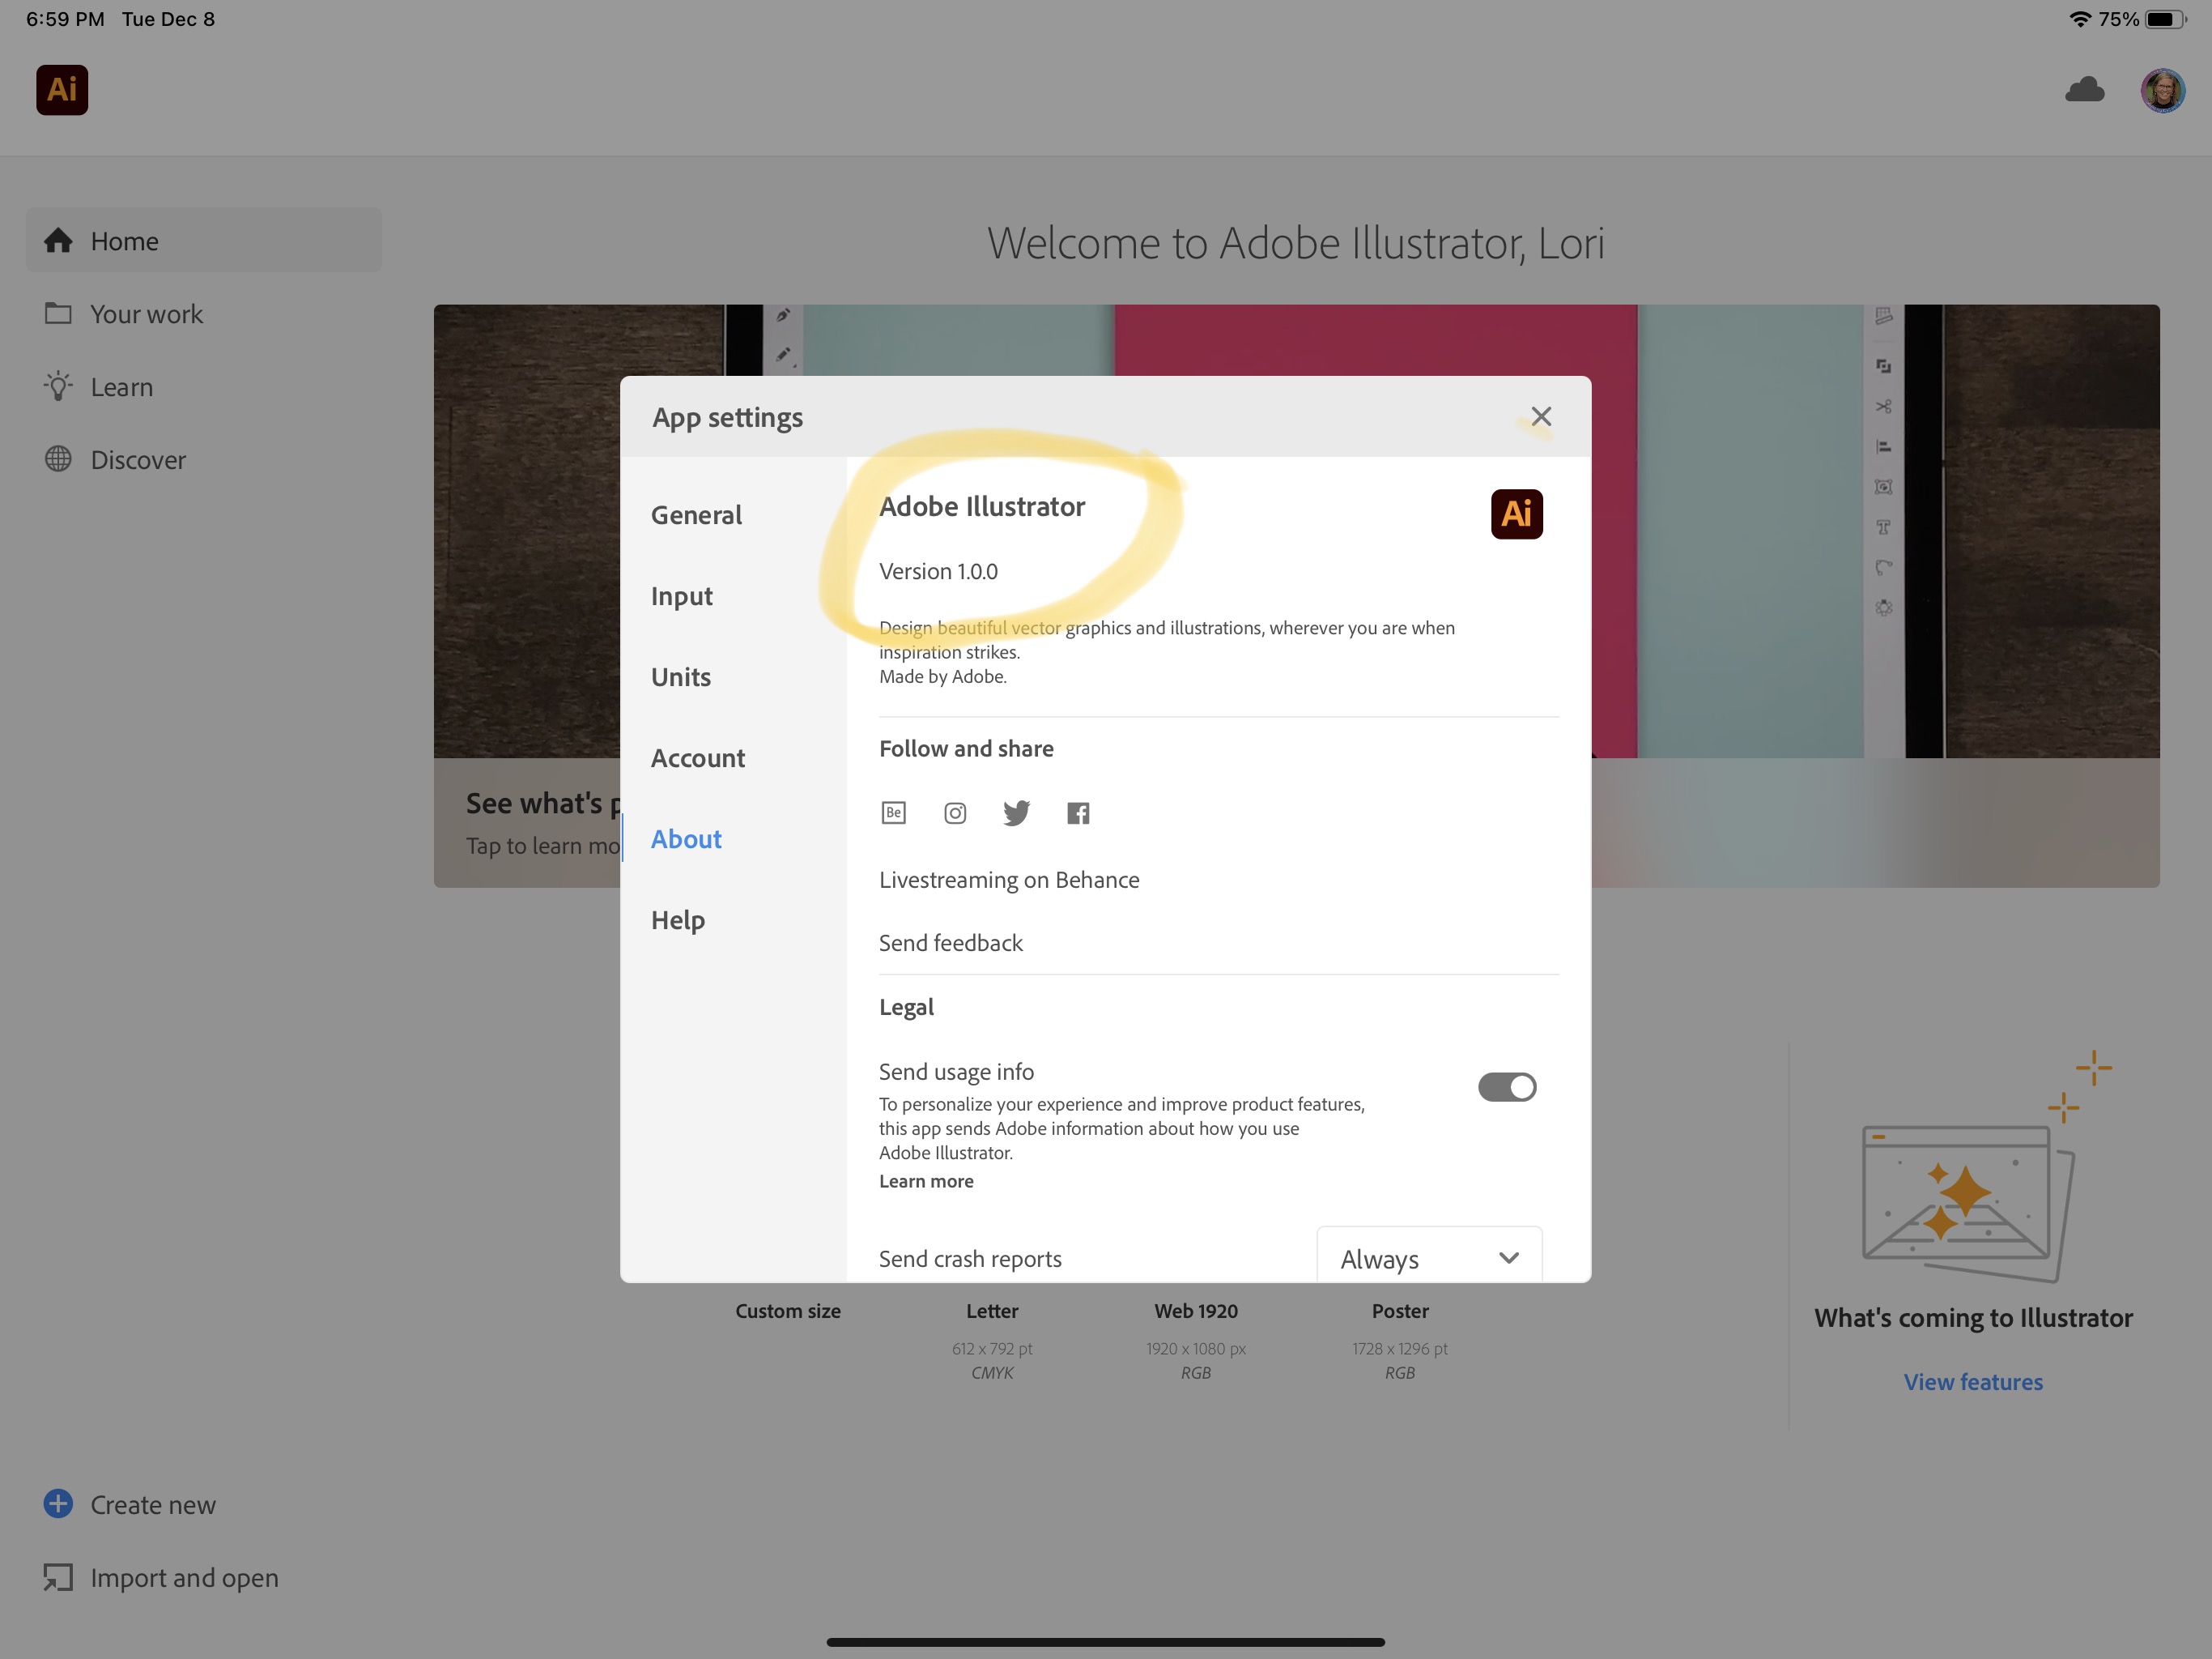Click the Adobe Illustrator app icon top left
Image resolution: width=2212 pixels, height=1659 pixels.
point(62,90)
